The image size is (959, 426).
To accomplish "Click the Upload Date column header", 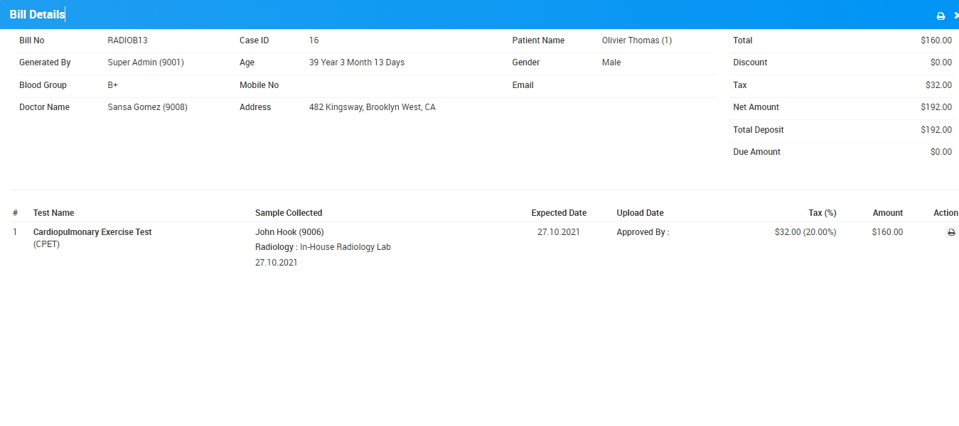I will (640, 213).
